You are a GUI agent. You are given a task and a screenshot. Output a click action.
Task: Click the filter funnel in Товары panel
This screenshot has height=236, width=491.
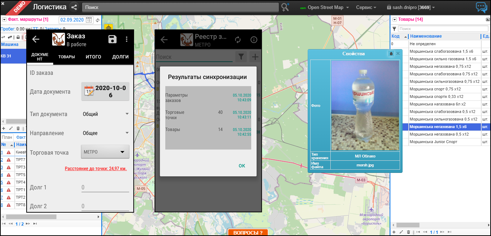click(394, 29)
